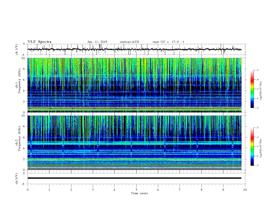276x213 pixels.
Task: Click time axis tick label '3'
Action: click(93, 190)
